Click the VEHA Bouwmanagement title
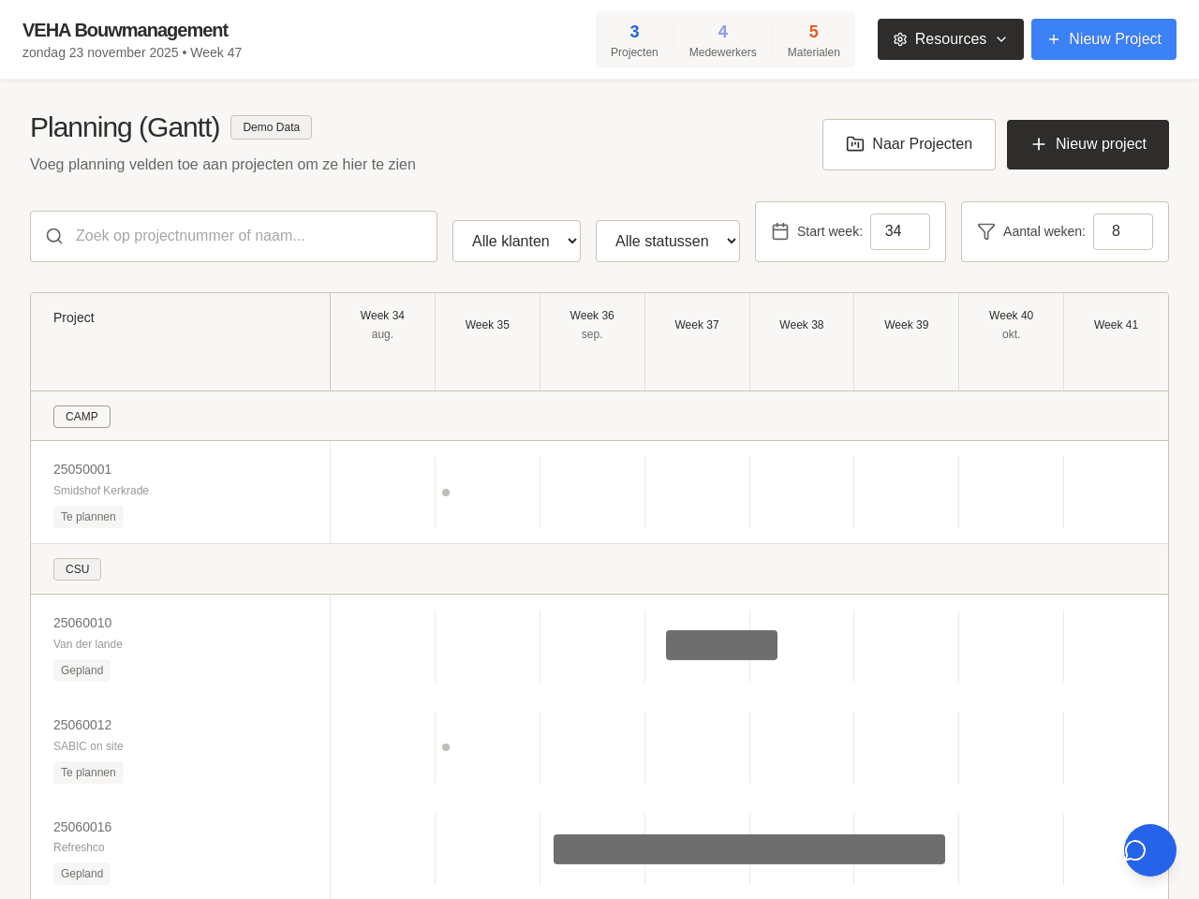Screen dimensions: 1199x899 [125, 30]
